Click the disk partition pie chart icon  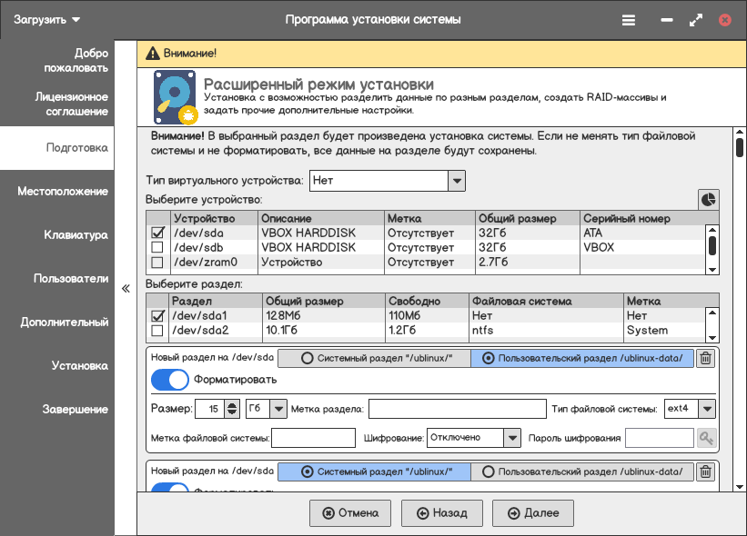pos(709,199)
